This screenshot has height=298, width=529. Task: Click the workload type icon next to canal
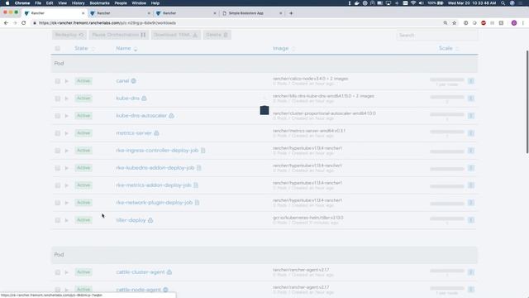pyautogui.click(x=134, y=81)
